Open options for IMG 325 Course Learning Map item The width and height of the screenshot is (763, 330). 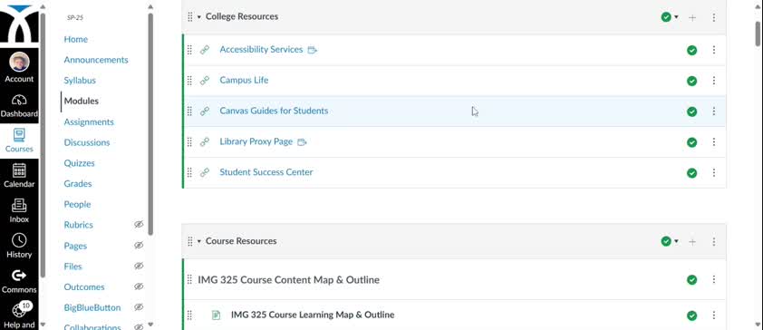[714, 315]
